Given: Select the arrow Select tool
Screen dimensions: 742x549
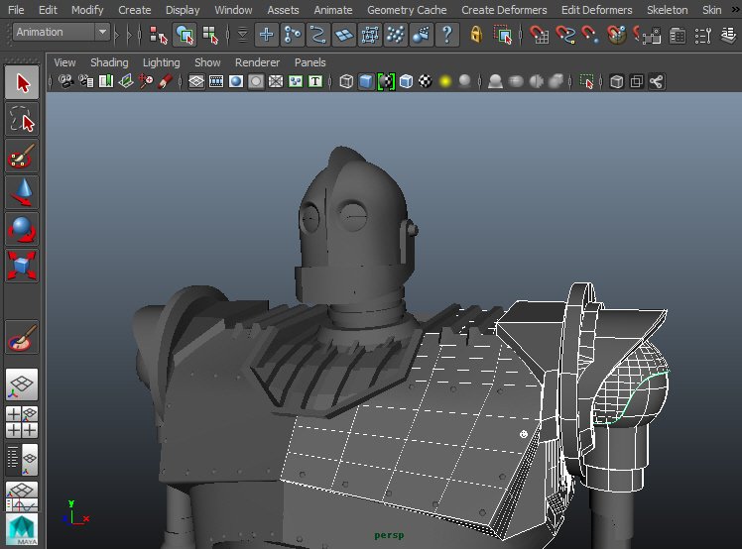Looking at the screenshot, I should click(x=22, y=83).
